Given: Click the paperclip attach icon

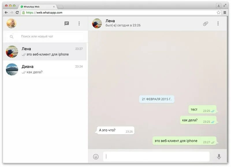Looking at the screenshot, I should coord(206,24).
